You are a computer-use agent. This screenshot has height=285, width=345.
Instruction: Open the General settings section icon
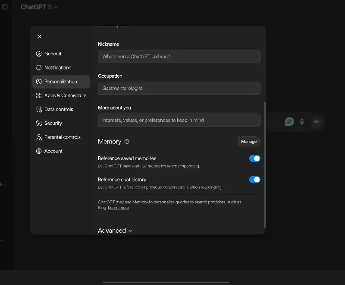pos(38,54)
